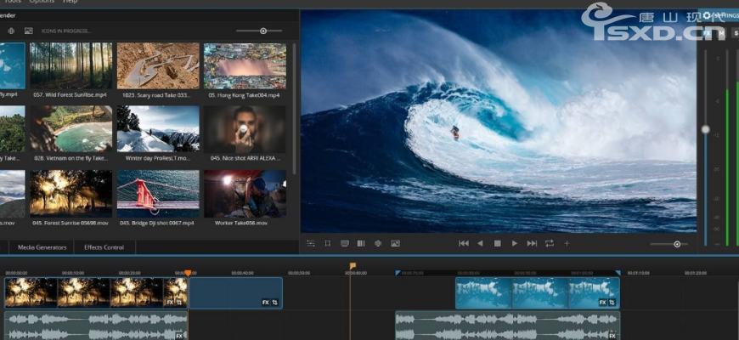Open FX on the first audio clip
The image size is (739, 340).
pos(179,336)
